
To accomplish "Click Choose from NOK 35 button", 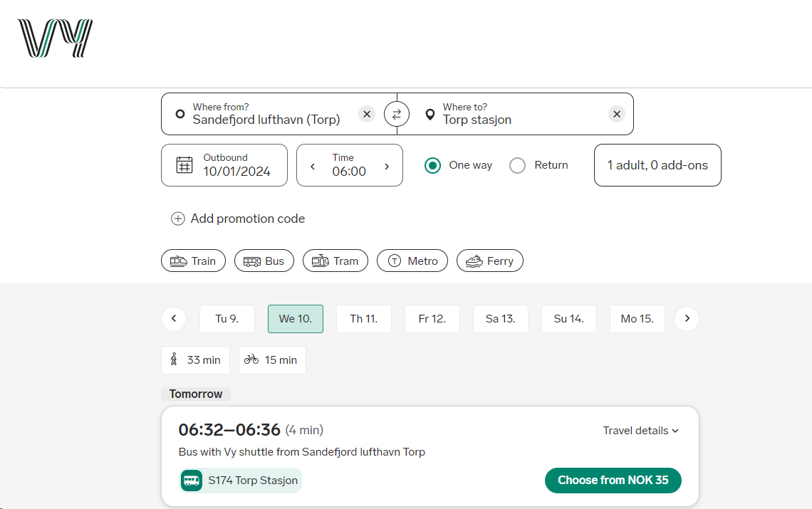I will [613, 481].
